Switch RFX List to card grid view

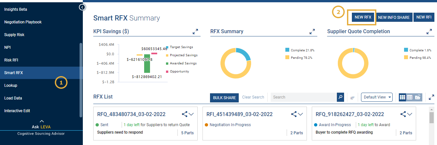coord(402,97)
